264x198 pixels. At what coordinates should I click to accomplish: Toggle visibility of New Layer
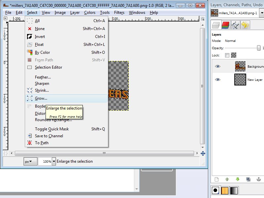point(217,80)
